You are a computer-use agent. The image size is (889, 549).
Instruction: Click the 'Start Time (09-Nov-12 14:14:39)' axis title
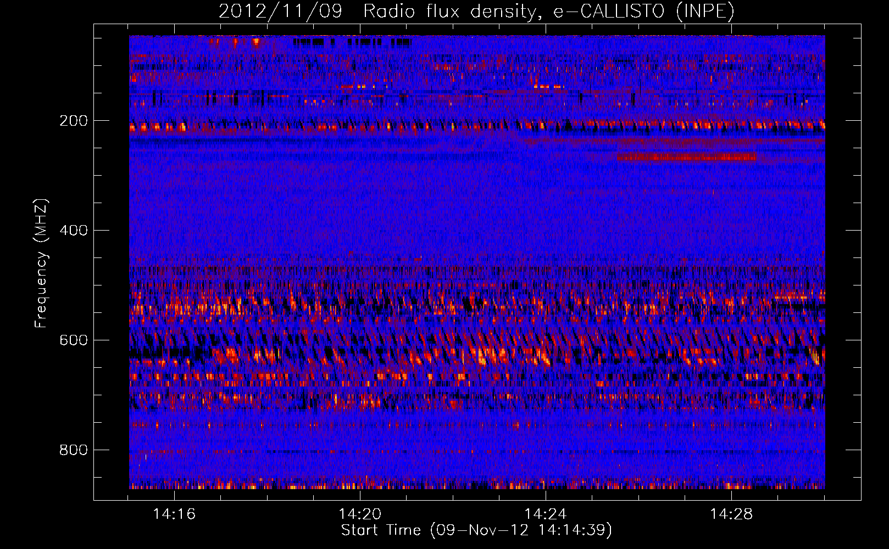[476, 530]
